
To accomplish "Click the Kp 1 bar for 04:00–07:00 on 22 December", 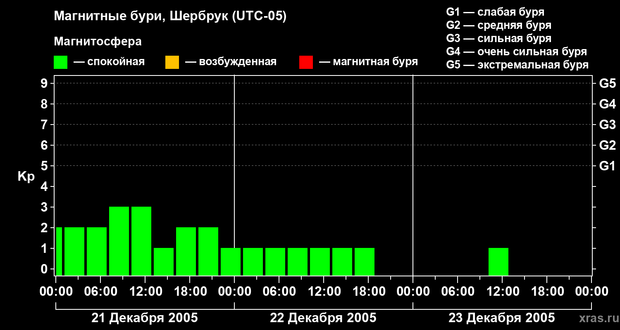I will (x=275, y=262).
